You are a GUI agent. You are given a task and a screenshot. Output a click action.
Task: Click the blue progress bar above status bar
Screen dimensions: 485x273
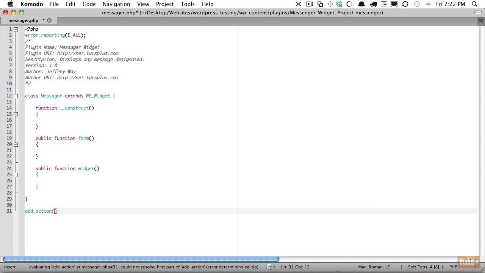pos(141,259)
